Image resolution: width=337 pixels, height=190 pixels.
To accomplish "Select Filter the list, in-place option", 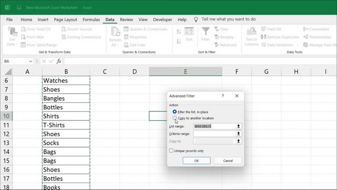I will point(191,112).
